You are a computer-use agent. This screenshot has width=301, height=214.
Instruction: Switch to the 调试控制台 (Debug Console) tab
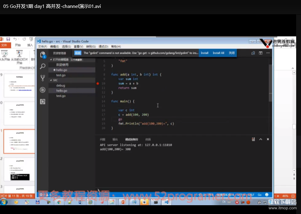click(132, 139)
